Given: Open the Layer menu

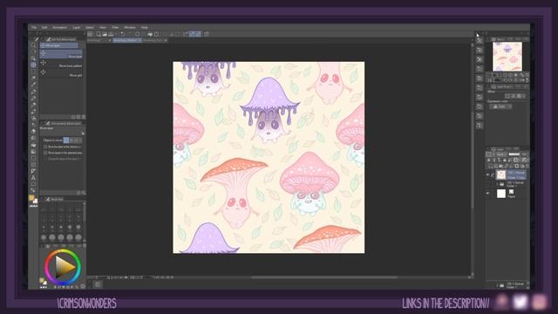Looking at the screenshot, I should tap(77, 27).
